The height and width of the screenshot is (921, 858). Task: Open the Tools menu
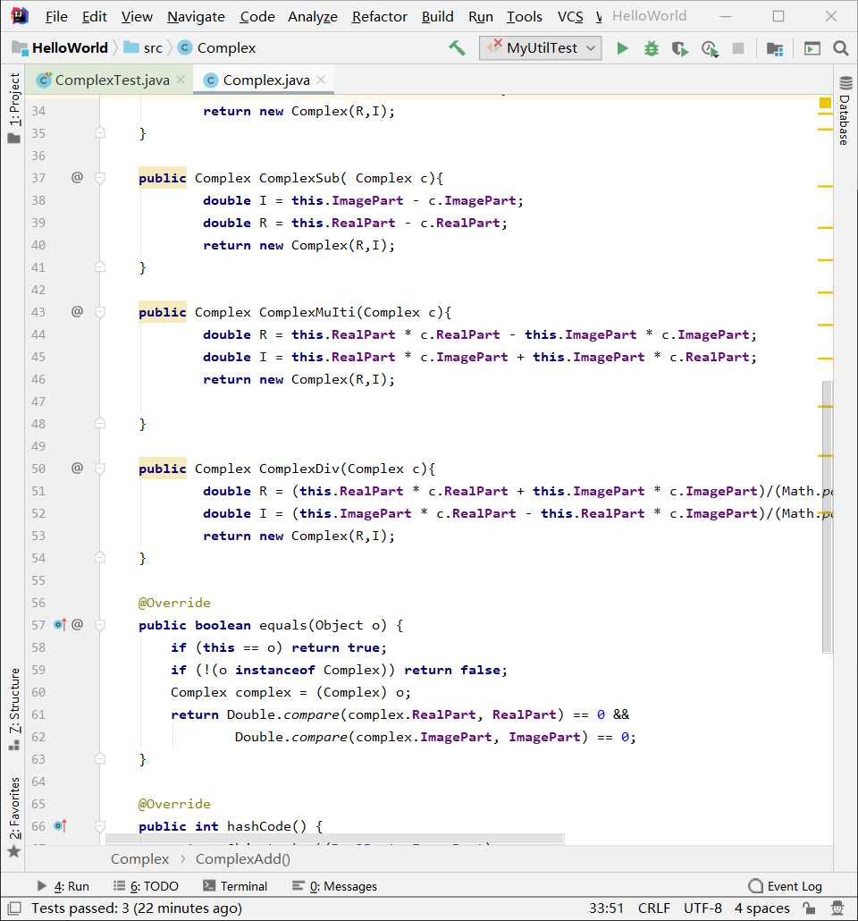pyautogui.click(x=524, y=16)
